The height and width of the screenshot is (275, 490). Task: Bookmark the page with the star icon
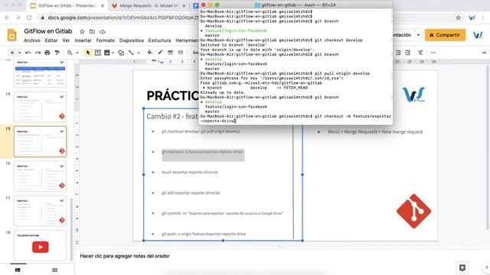click(x=458, y=18)
